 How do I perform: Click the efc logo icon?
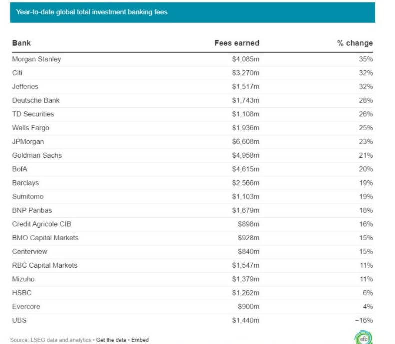363,337
